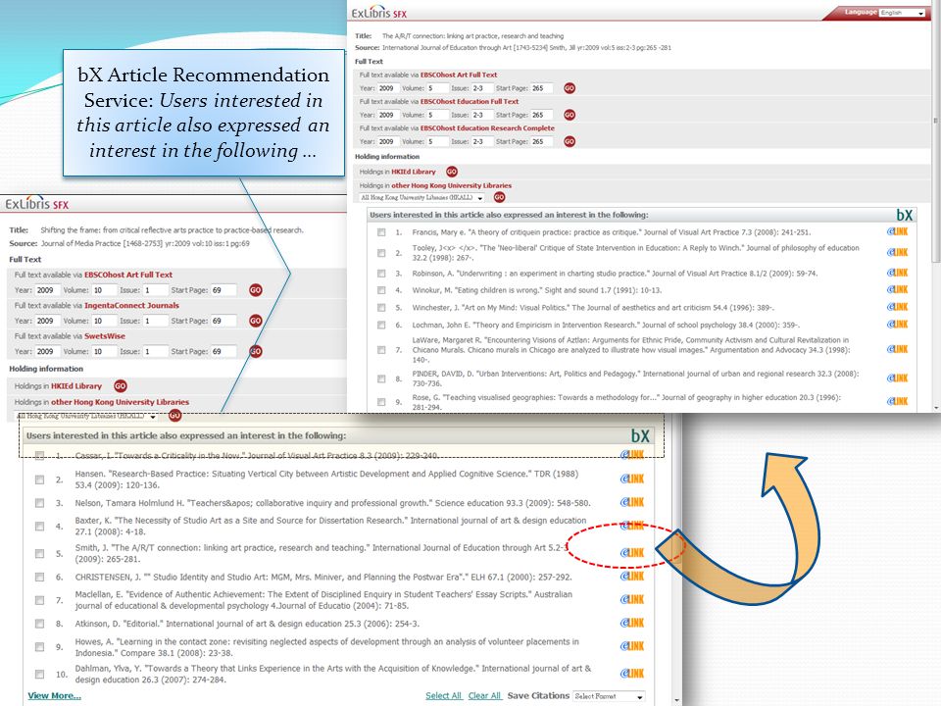Click Clear All link
Screen dimensions: 941x706
pyautogui.click(x=484, y=696)
